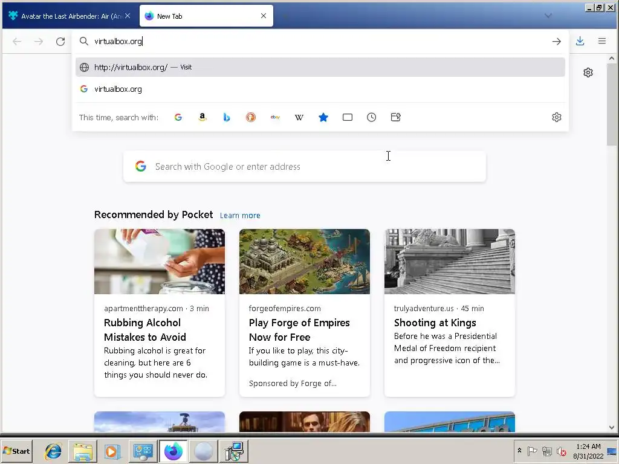This screenshot has width=619, height=464.
Task: Open the Downloads panel icon
Action: pyautogui.click(x=580, y=41)
